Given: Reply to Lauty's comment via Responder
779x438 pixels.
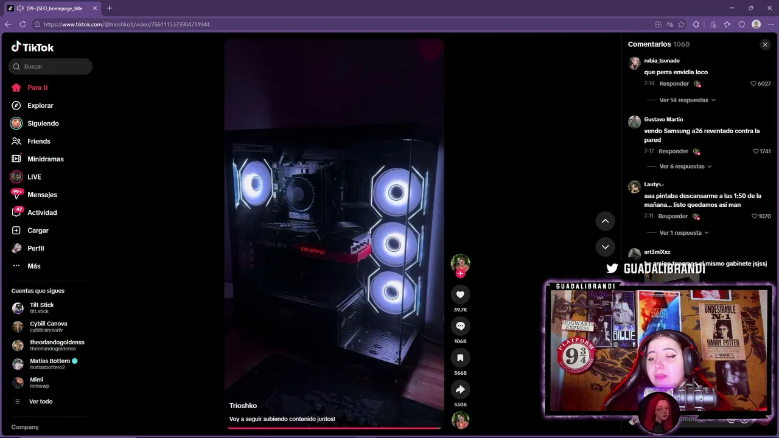Looking at the screenshot, I should tap(672, 216).
